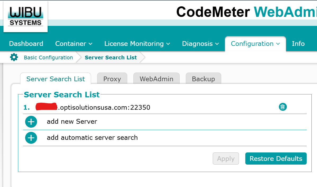Screen dimensions: 317x187
Task: Click the Restore Defaults button
Action: tap(276, 159)
